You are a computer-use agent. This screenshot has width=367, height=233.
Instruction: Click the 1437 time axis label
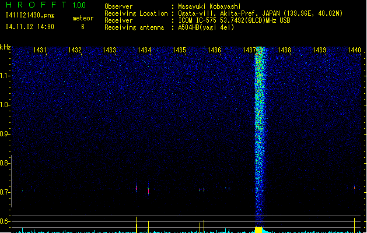point(250,50)
